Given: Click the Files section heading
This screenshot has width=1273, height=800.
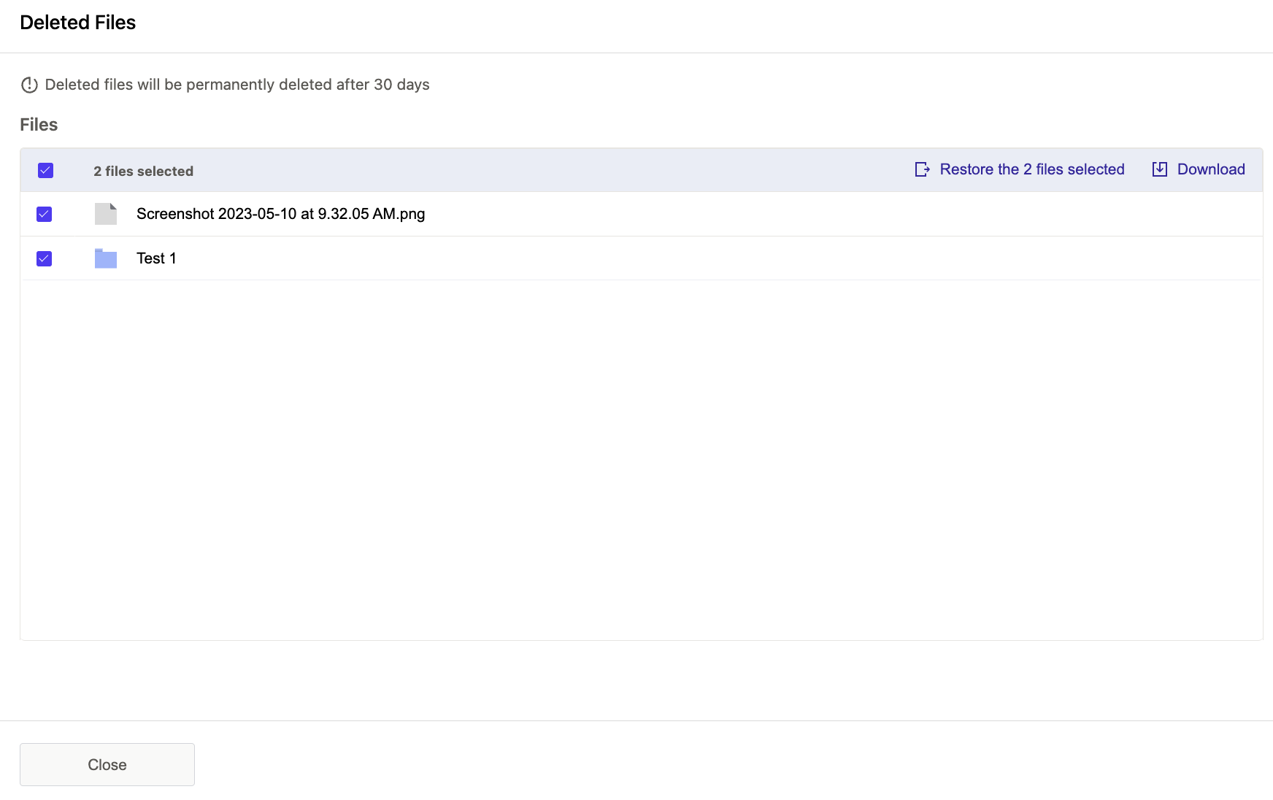Looking at the screenshot, I should [39, 125].
